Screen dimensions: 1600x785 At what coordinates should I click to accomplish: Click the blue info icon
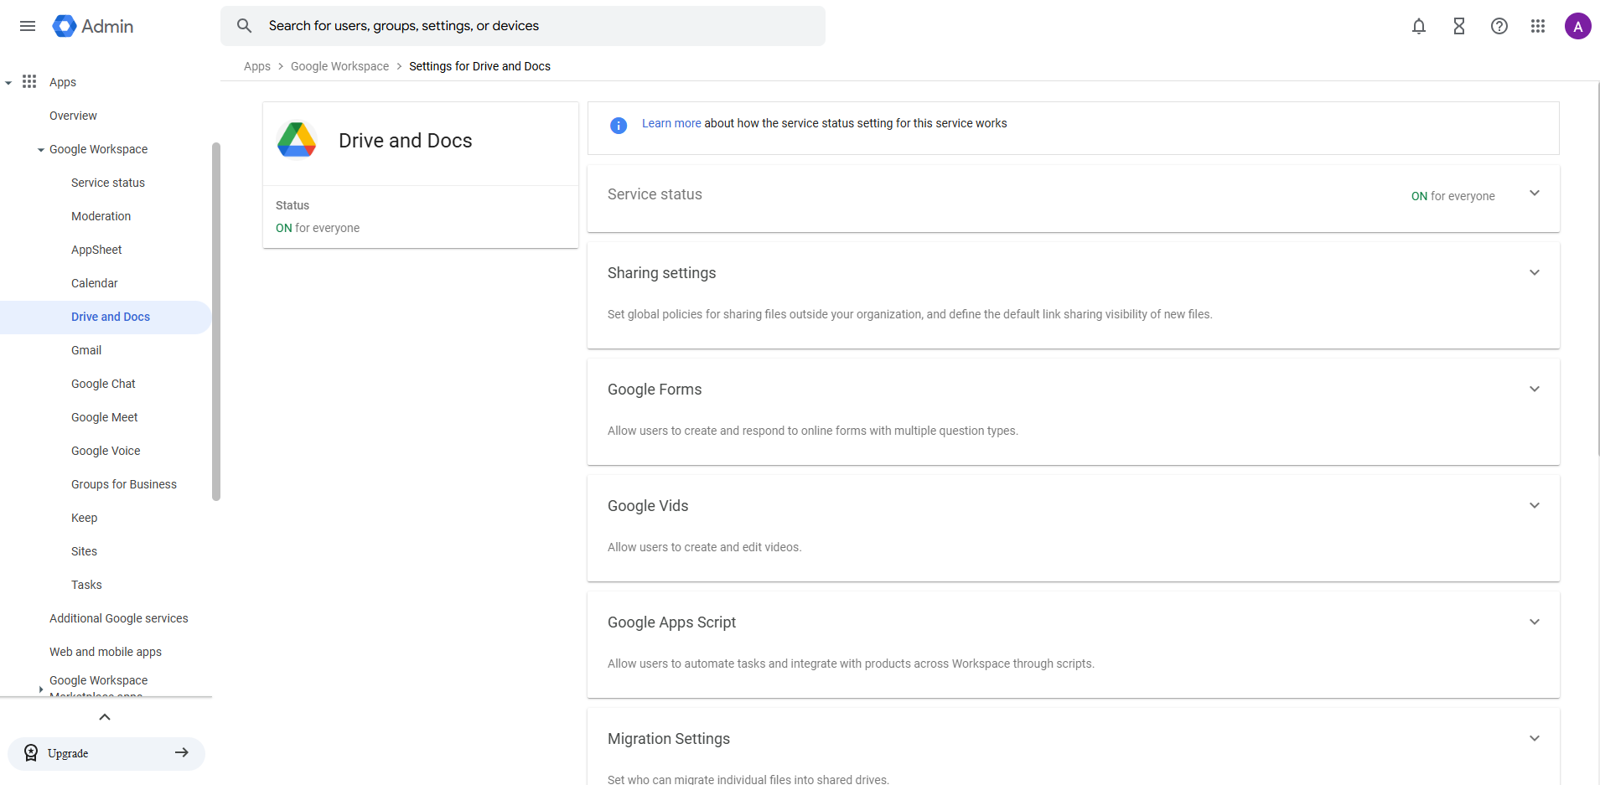[619, 126]
